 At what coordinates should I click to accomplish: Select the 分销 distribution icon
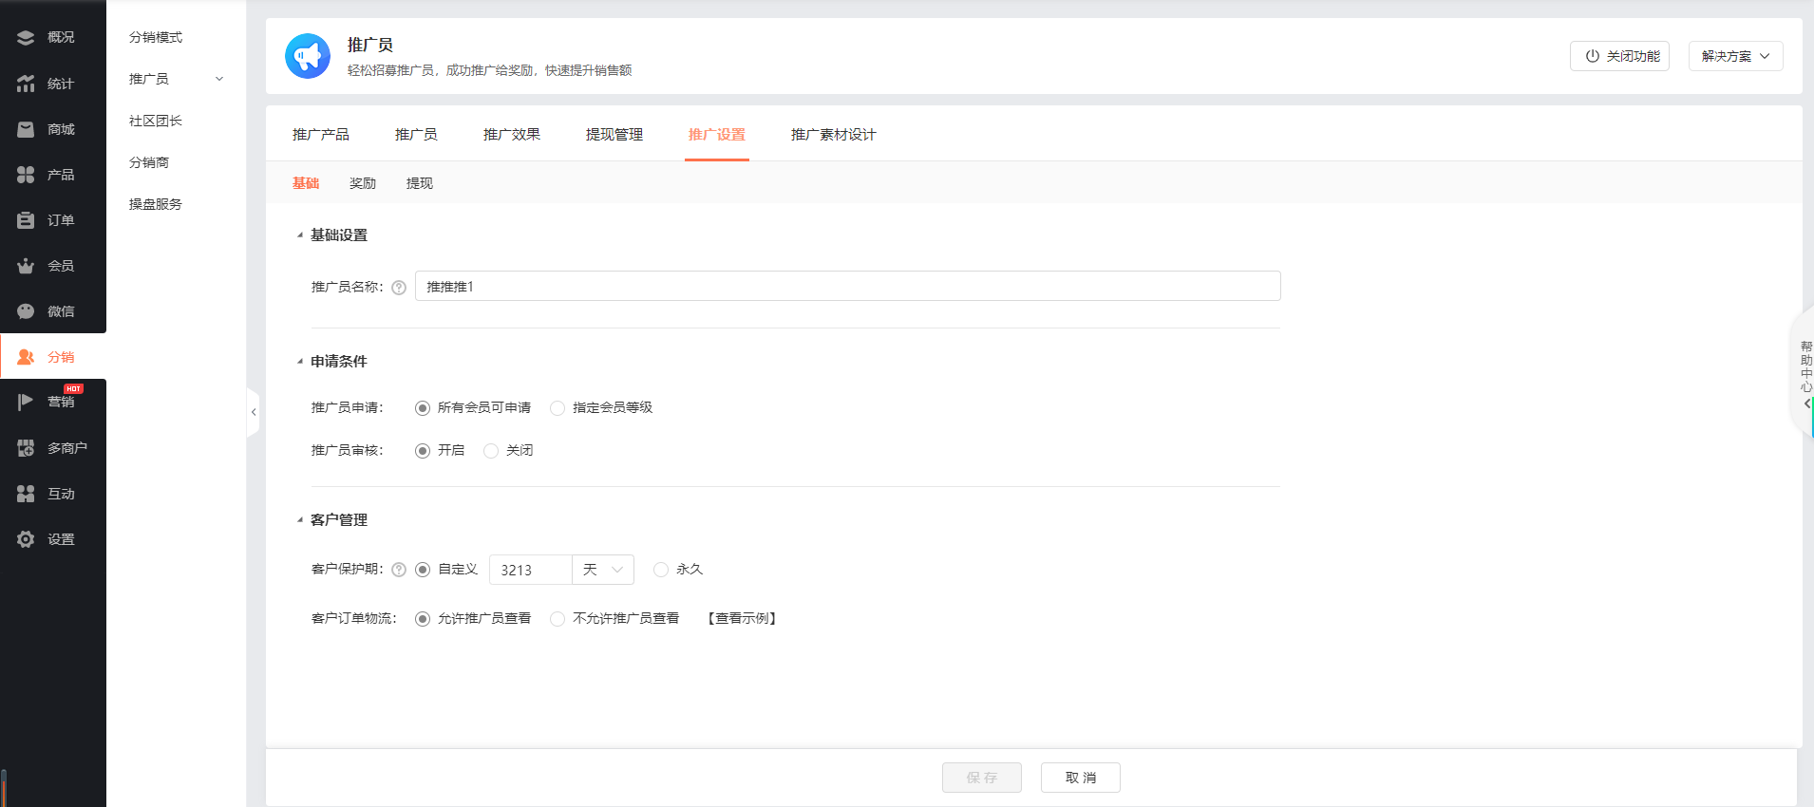(26, 357)
